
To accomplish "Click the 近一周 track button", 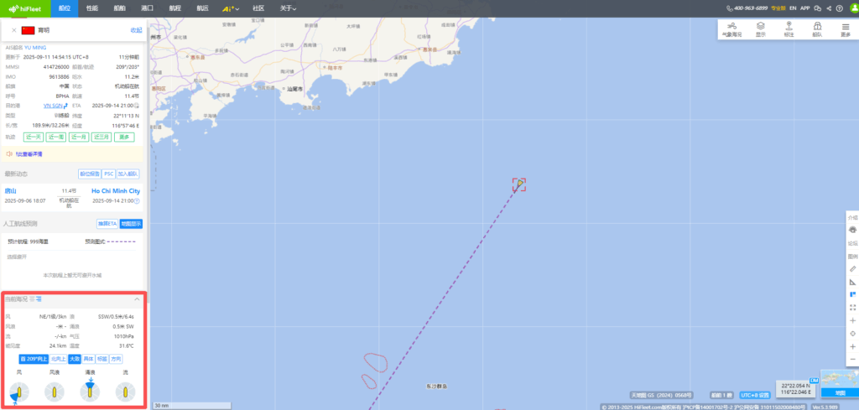I will coord(56,137).
